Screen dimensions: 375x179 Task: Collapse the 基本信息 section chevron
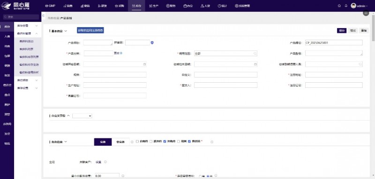[x=66, y=31]
